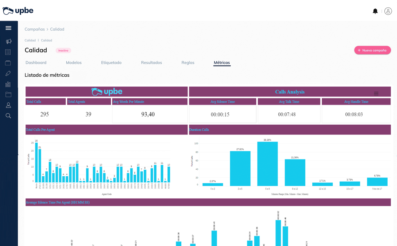The height and width of the screenshot is (246, 397).
Task: Click the Duration Calls header
Action: tap(290, 130)
